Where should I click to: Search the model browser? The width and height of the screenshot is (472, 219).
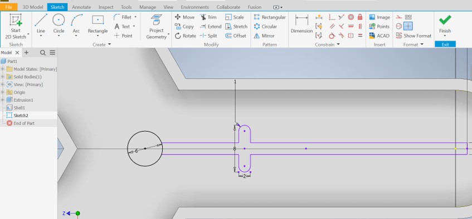(43, 53)
